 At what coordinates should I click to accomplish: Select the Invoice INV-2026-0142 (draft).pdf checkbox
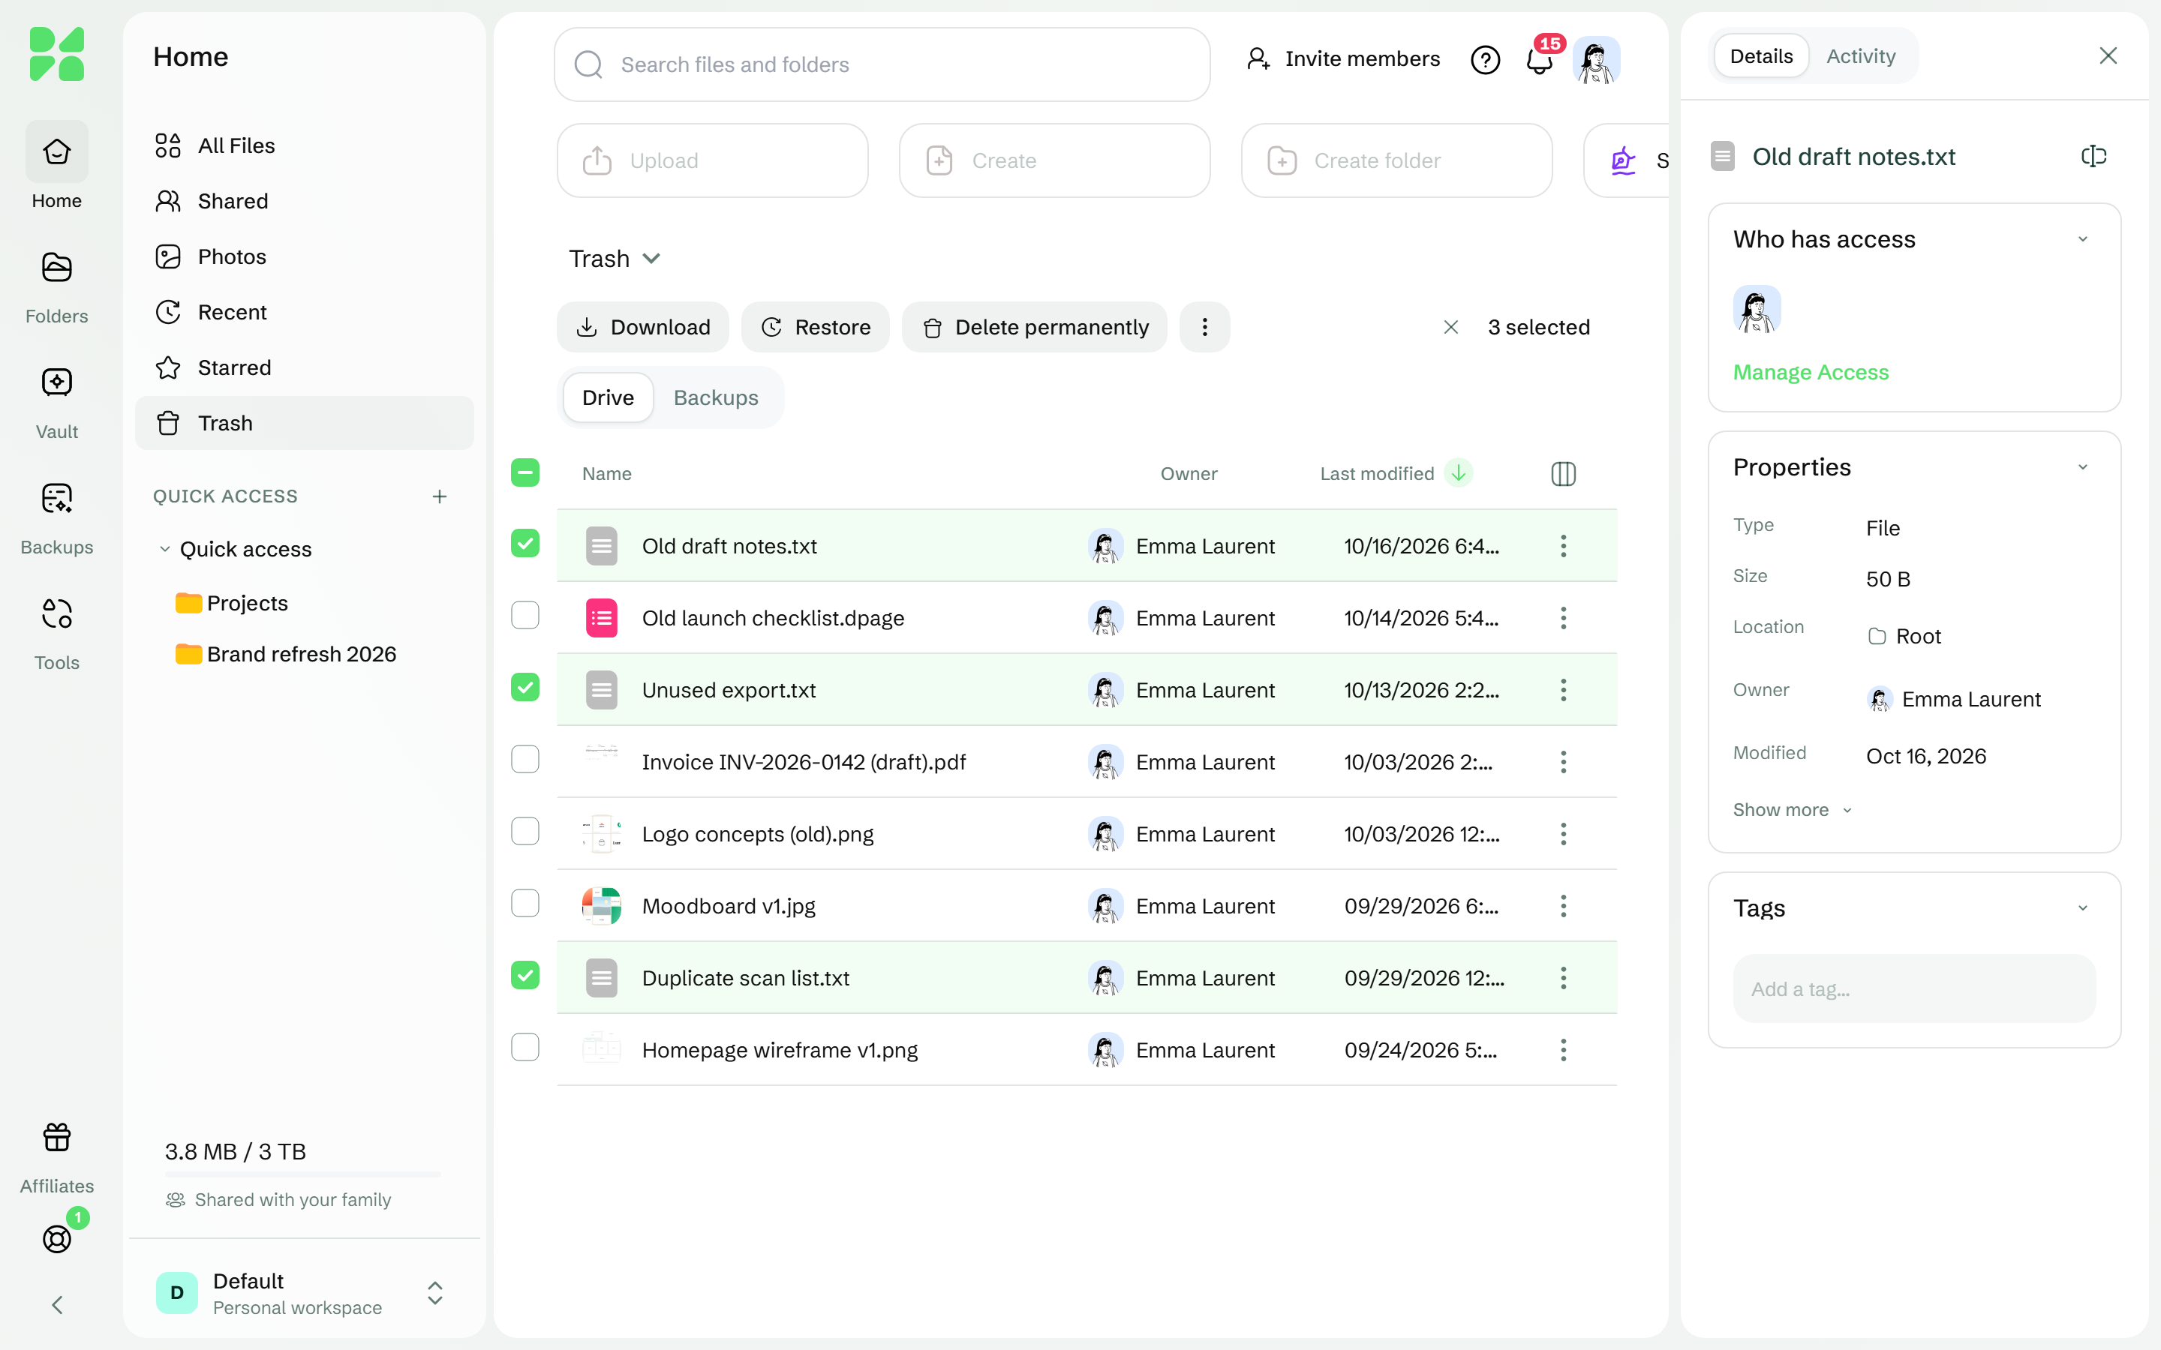pos(525,759)
